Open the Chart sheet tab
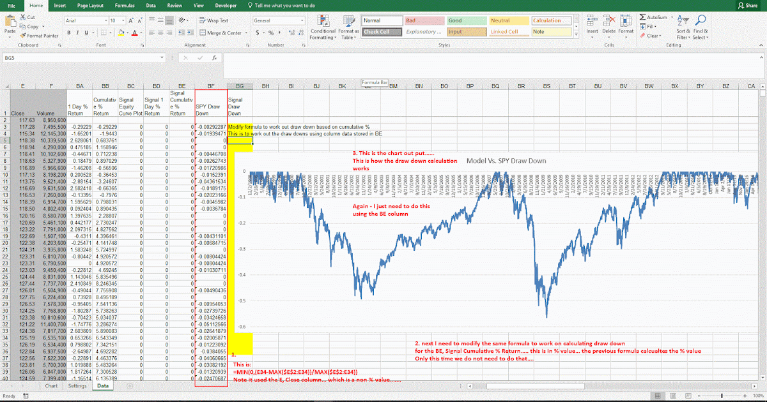Viewport: 767px width, 402px height. [x=51, y=385]
